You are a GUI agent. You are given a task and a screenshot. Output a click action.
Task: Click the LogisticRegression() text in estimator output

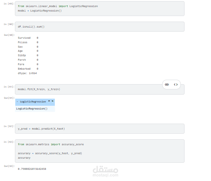(32, 109)
